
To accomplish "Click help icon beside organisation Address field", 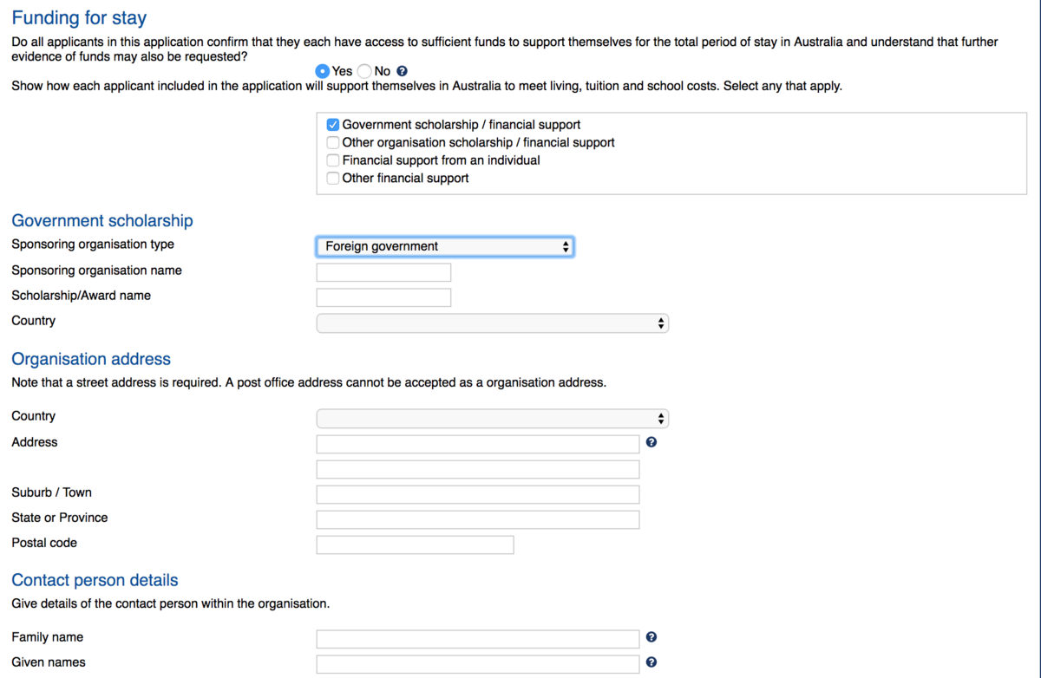I will [651, 442].
